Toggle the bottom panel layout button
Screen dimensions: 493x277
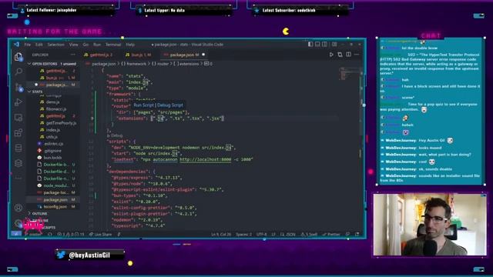[317, 45]
